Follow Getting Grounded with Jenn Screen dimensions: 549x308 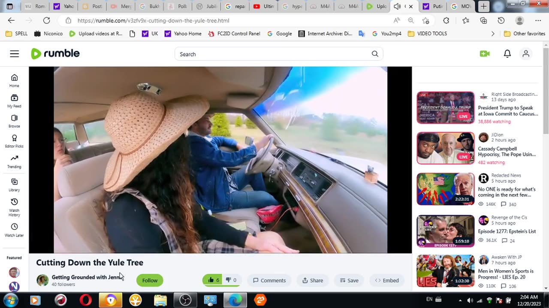click(150, 280)
